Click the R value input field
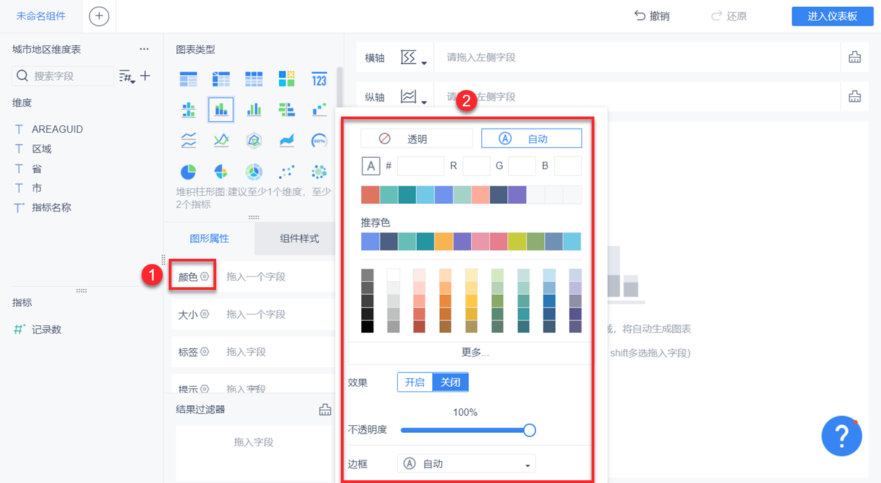Screen dimensions: 881x483 coord(476,166)
